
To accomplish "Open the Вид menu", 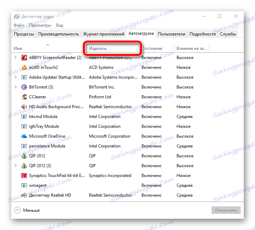I will pyautogui.click(x=60, y=25).
